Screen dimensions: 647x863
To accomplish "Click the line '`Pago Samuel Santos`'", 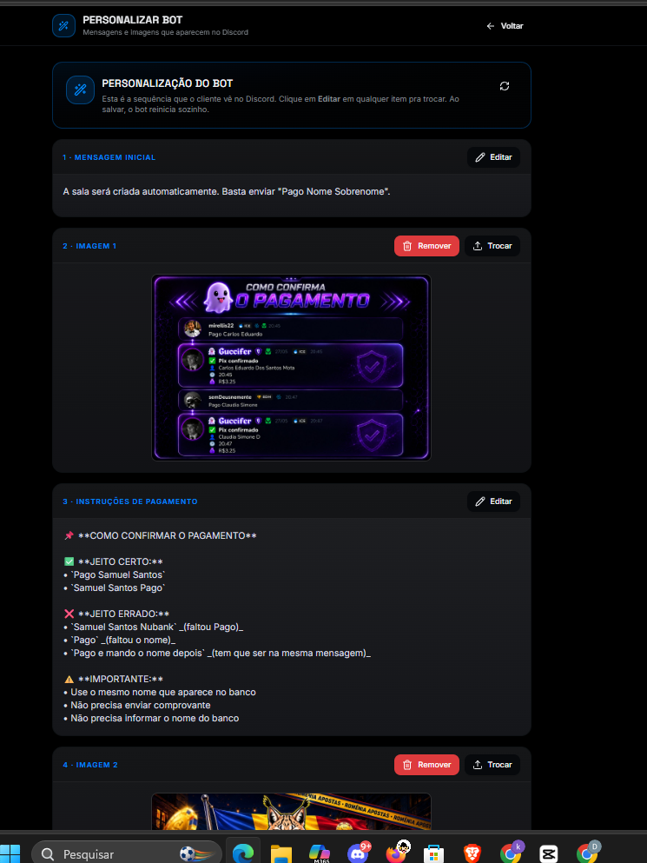I will click(x=115, y=574).
